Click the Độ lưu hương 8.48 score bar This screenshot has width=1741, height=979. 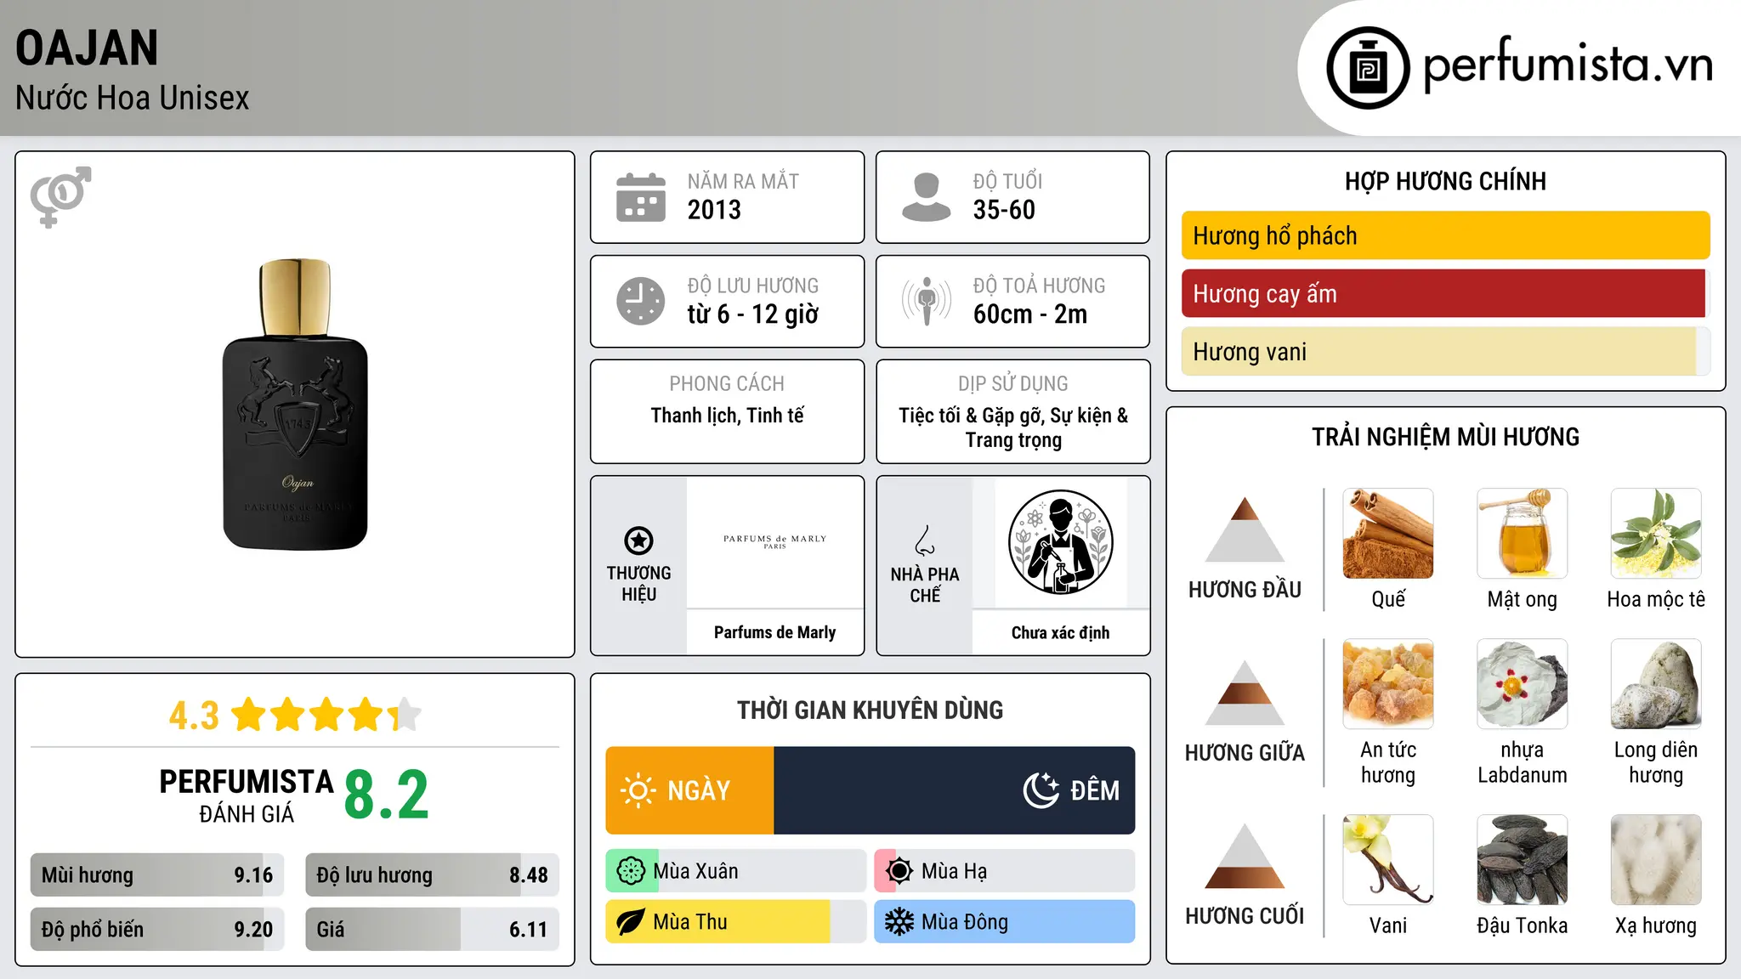tap(432, 874)
